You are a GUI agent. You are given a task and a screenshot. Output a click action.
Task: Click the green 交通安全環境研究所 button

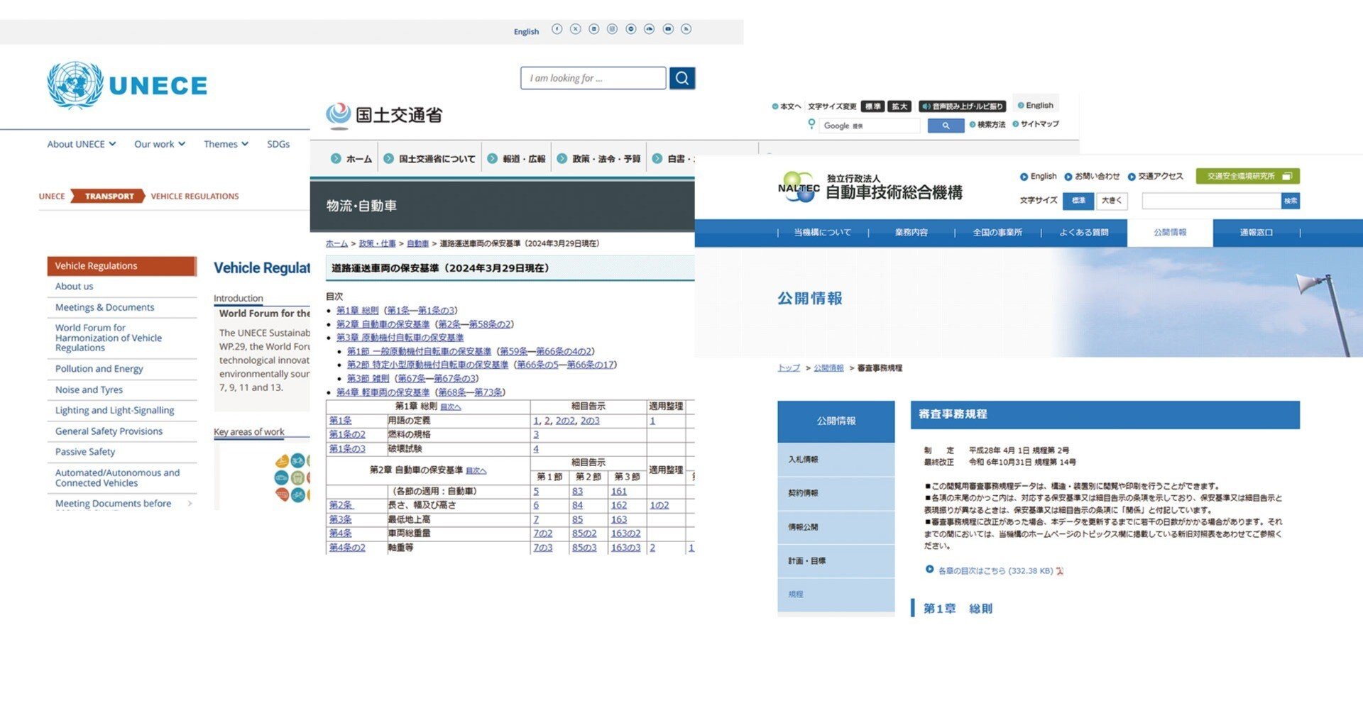(x=1247, y=176)
